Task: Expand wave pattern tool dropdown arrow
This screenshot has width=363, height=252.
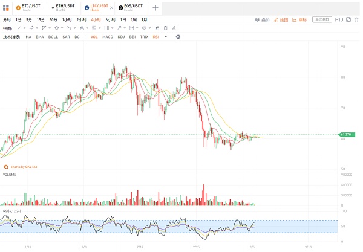Action: (x=74, y=28)
